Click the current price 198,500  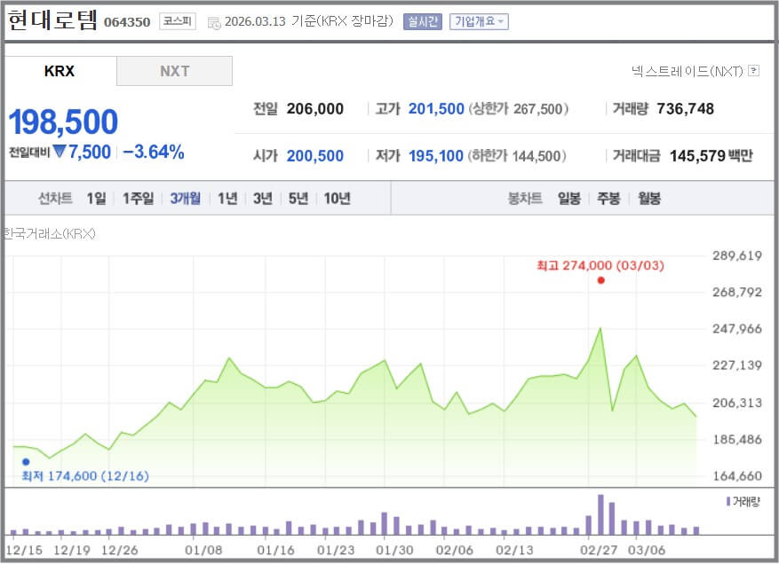(x=63, y=122)
